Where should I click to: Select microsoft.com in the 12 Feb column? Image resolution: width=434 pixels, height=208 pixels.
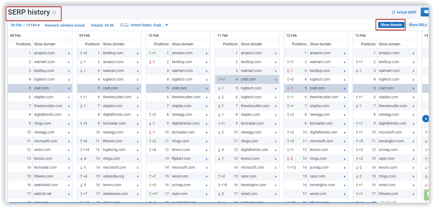coord(321,141)
